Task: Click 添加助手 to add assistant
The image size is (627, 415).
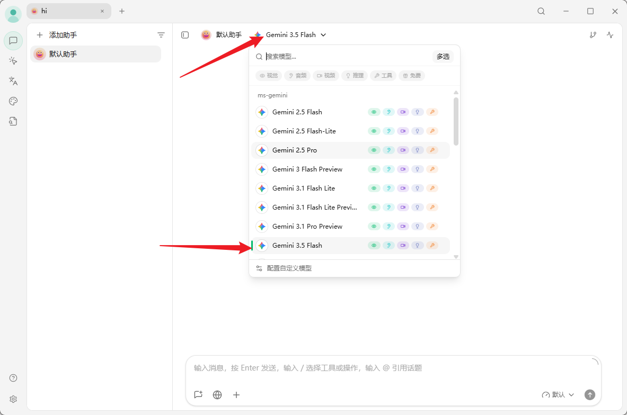Action: pyautogui.click(x=57, y=35)
